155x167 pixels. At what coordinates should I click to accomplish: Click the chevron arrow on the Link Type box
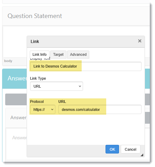click(80, 86)
